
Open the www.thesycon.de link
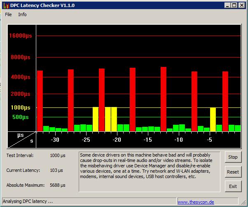click(x=196, y=202)
